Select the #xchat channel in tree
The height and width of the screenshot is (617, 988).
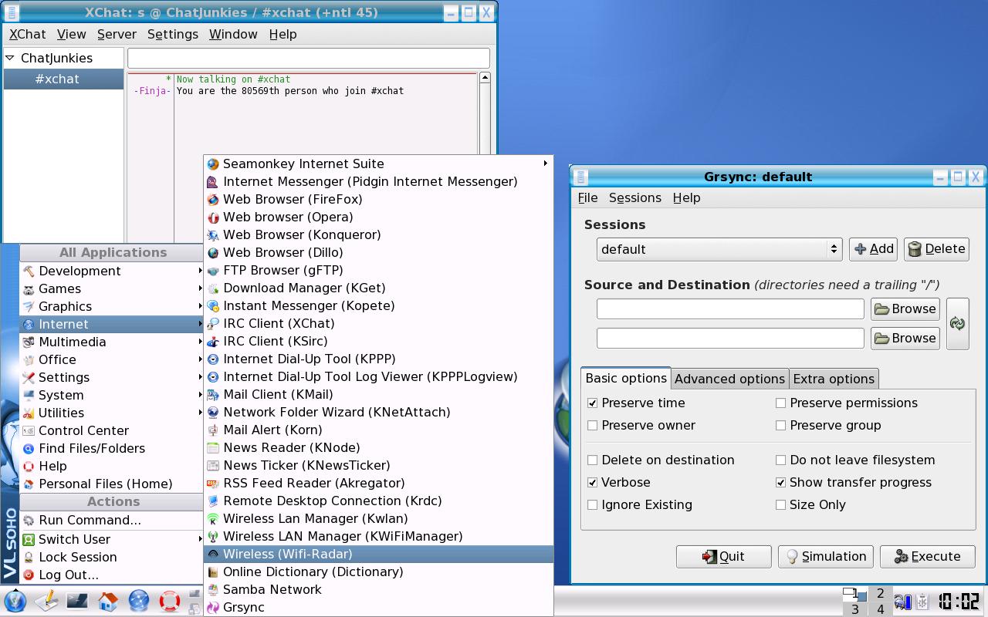(64, 79)
